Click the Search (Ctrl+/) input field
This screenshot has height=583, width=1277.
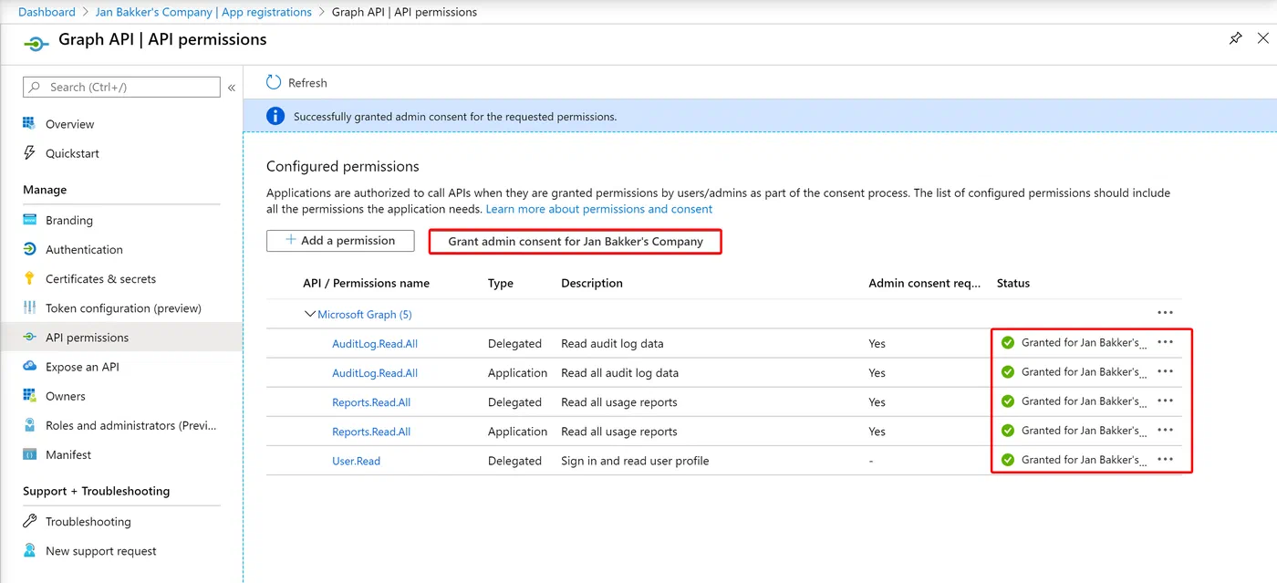(x=121, y=87)
